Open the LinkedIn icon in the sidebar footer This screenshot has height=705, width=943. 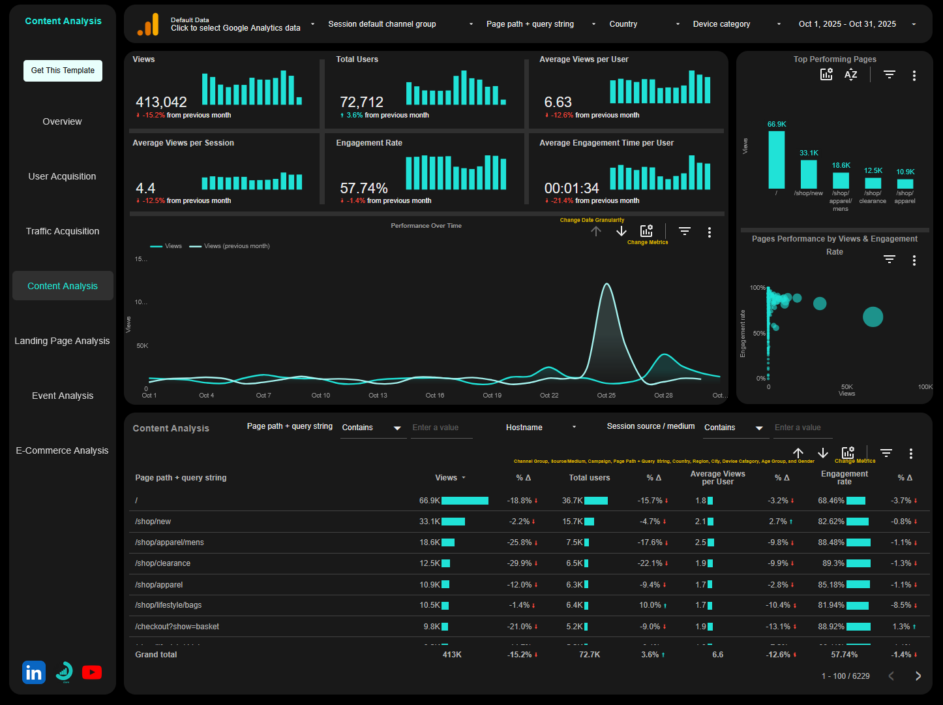tap(33, 672)
